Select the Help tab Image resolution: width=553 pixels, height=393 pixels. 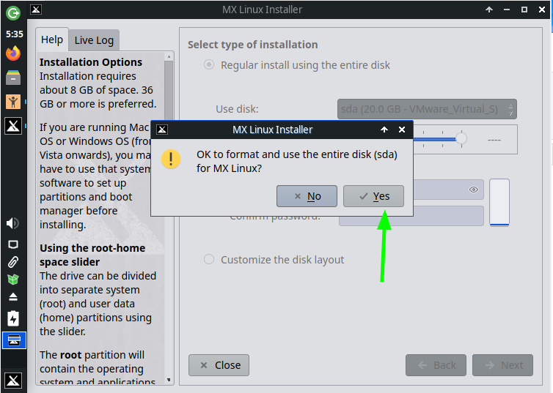(x=52, y=40)
